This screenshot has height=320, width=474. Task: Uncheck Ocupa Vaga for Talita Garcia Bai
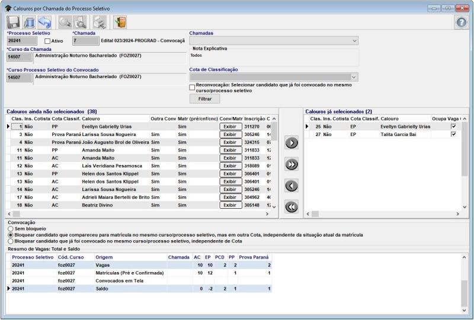[x=454, y=135]
